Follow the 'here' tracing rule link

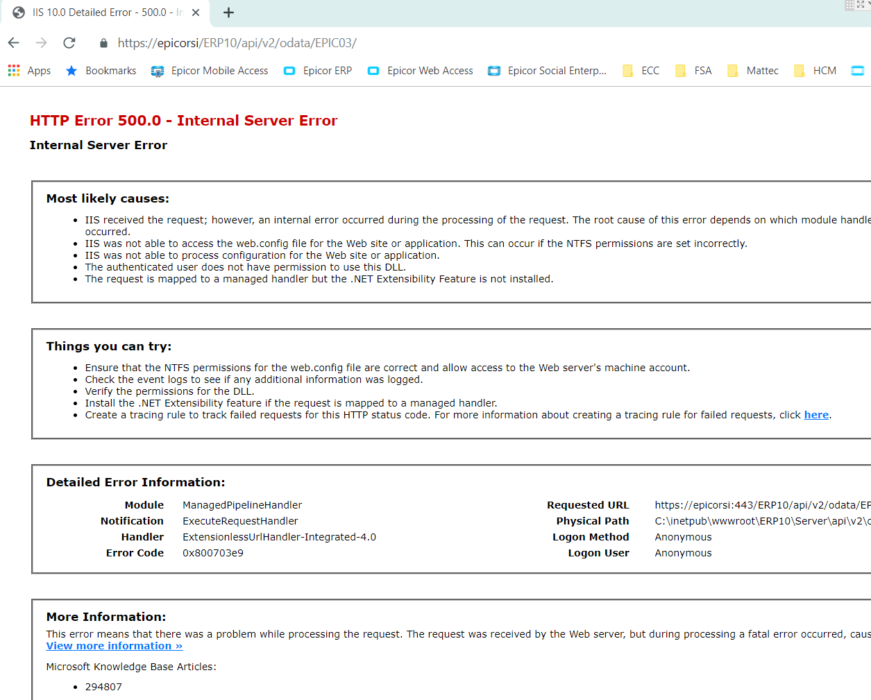coord(816,415)
